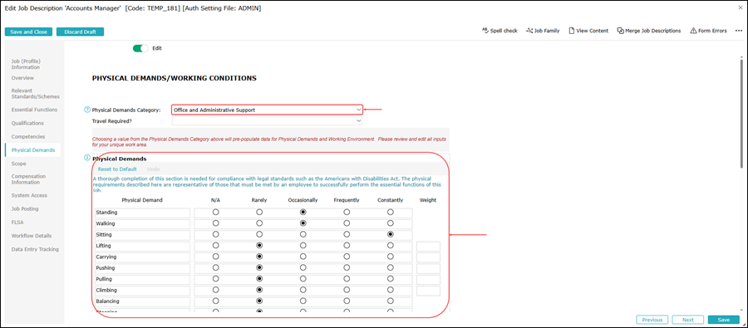Screen dimensions: 748x328
Task: Click info icon next to Physical Demands heading
Action: pos(87,158)
